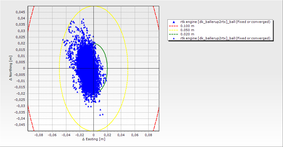
Task: Click the large blue triangle legend marker
Action: (x=174, y=22)
